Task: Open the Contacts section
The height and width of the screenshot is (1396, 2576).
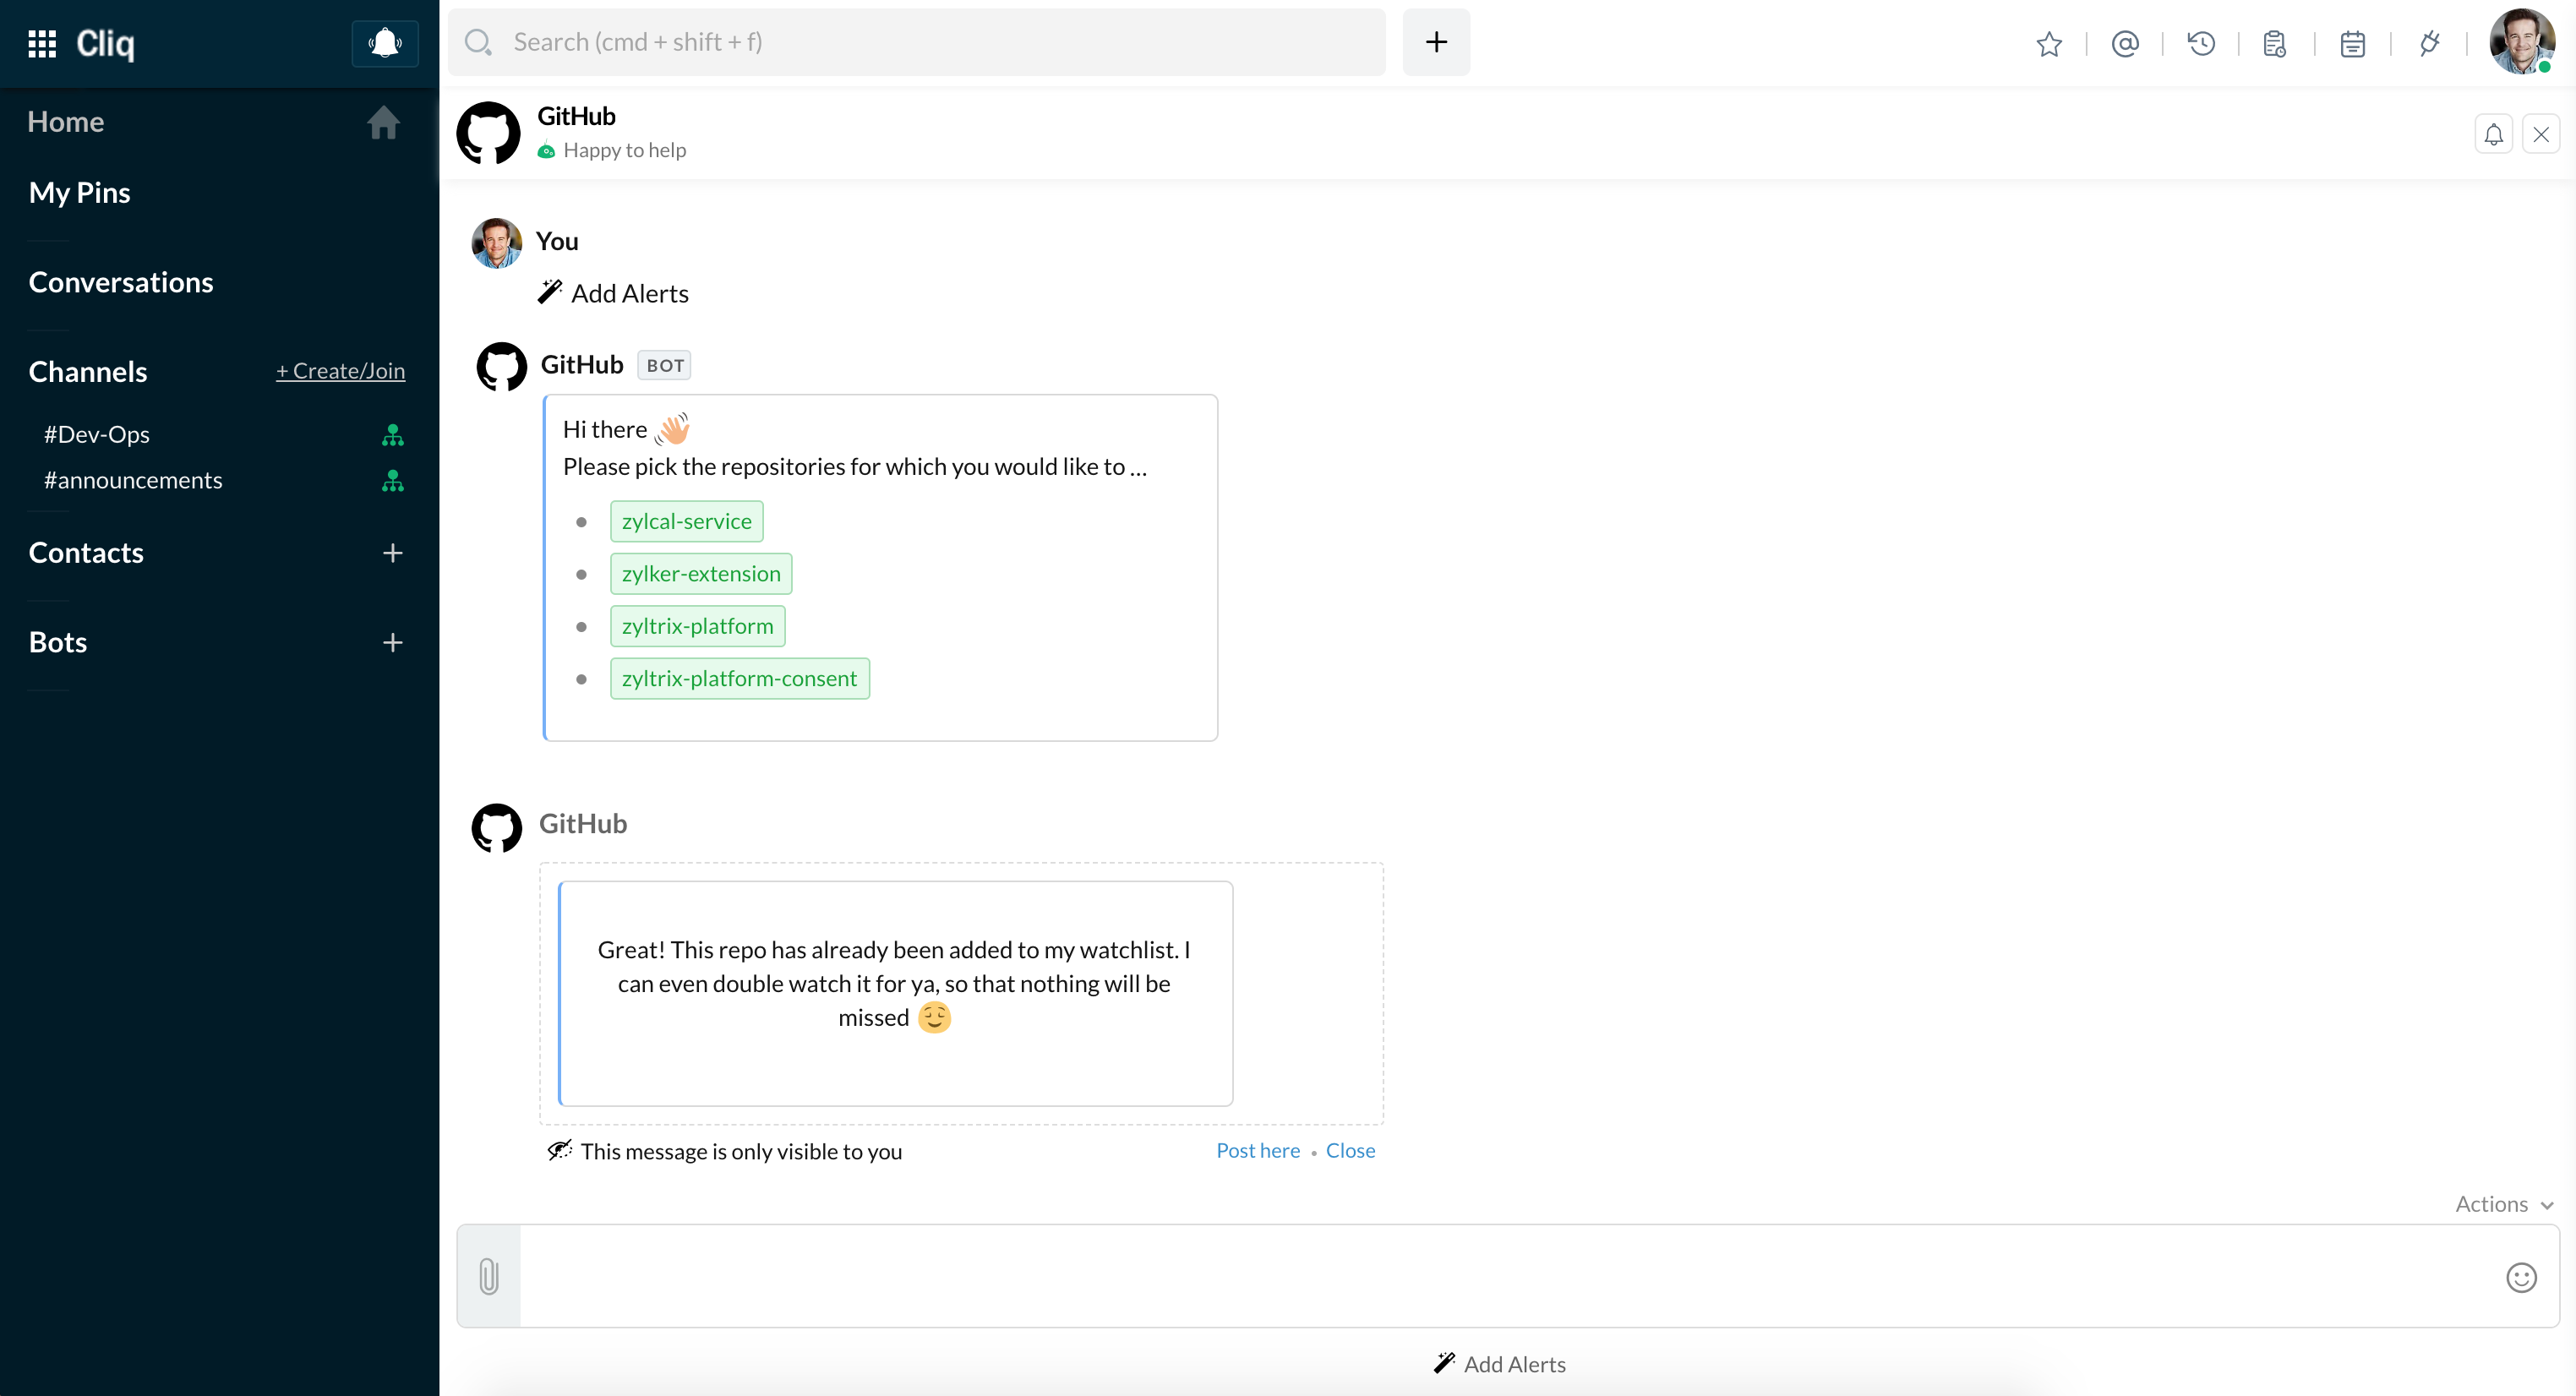Action: click(x=86, y=552)
